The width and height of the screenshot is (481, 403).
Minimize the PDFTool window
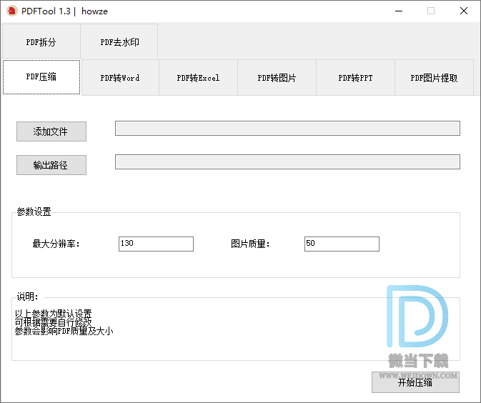pos(398,11)
